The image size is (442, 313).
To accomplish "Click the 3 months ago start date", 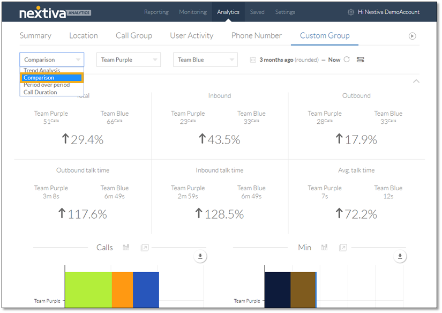I will (x=276, y=60).
